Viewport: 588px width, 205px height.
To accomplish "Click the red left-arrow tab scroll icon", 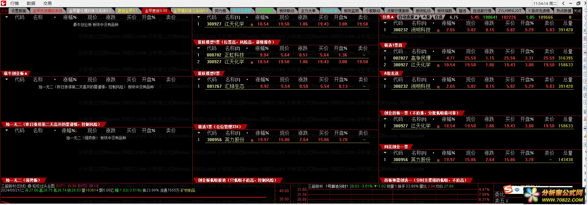I will tap(2, 11).
